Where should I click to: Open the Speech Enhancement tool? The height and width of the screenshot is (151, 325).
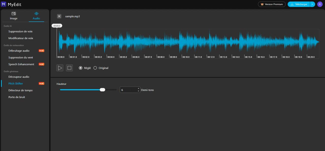(x=21, y=64)
